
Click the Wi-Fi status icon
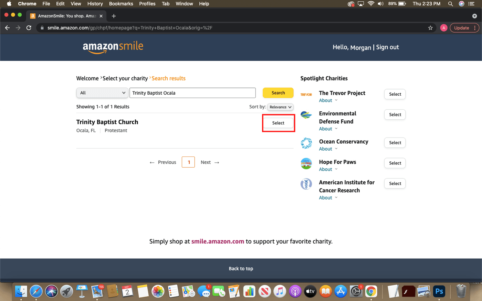coord(371,4)
